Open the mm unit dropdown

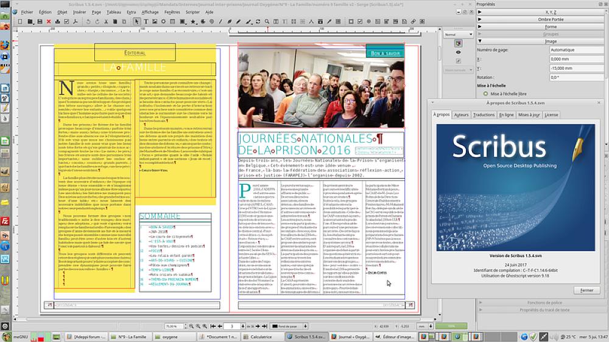point(425,326)
